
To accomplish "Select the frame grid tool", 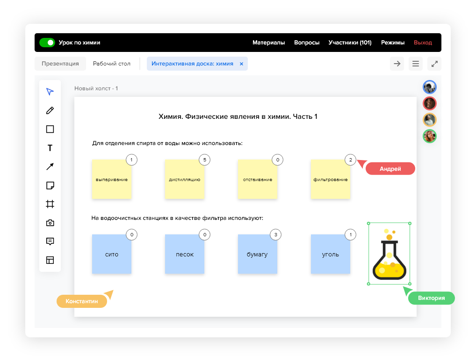I will [50, 204].
